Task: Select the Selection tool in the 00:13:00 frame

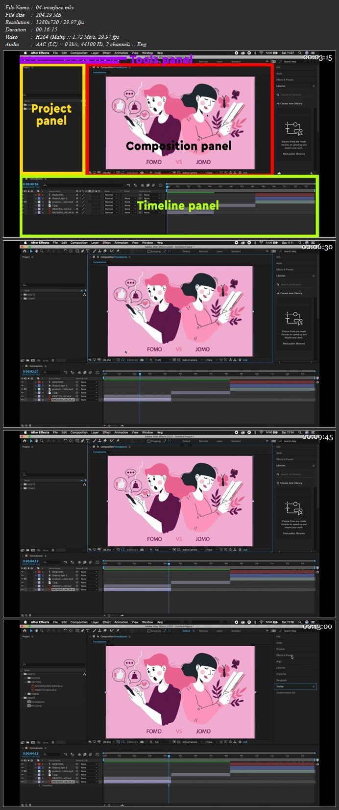Action: pos(31,631)
